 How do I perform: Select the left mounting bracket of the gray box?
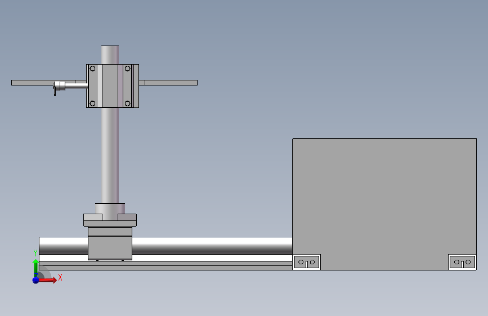(x=307, y=262)
